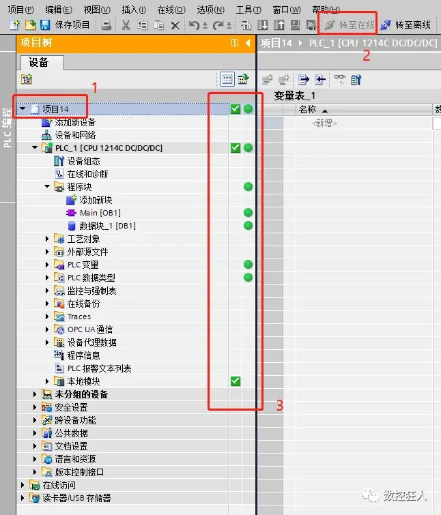The height and width of the screenshot is (515, 441).
Task: Select 设备和网络 in project tree
Action: click(x=75, y=135)
